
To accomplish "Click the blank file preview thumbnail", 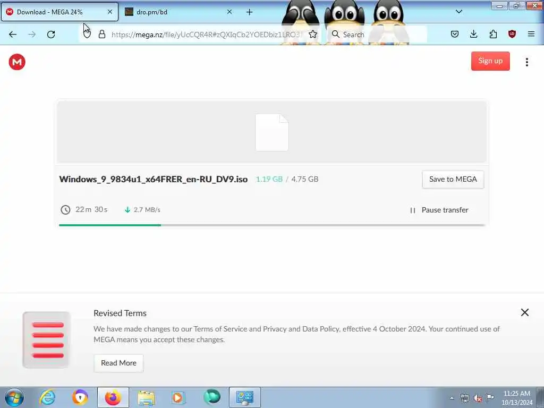I will (x=271, y=132).
